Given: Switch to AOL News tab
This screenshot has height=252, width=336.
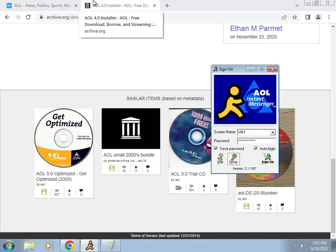Looking at the screenshot, I should [42, 6].
